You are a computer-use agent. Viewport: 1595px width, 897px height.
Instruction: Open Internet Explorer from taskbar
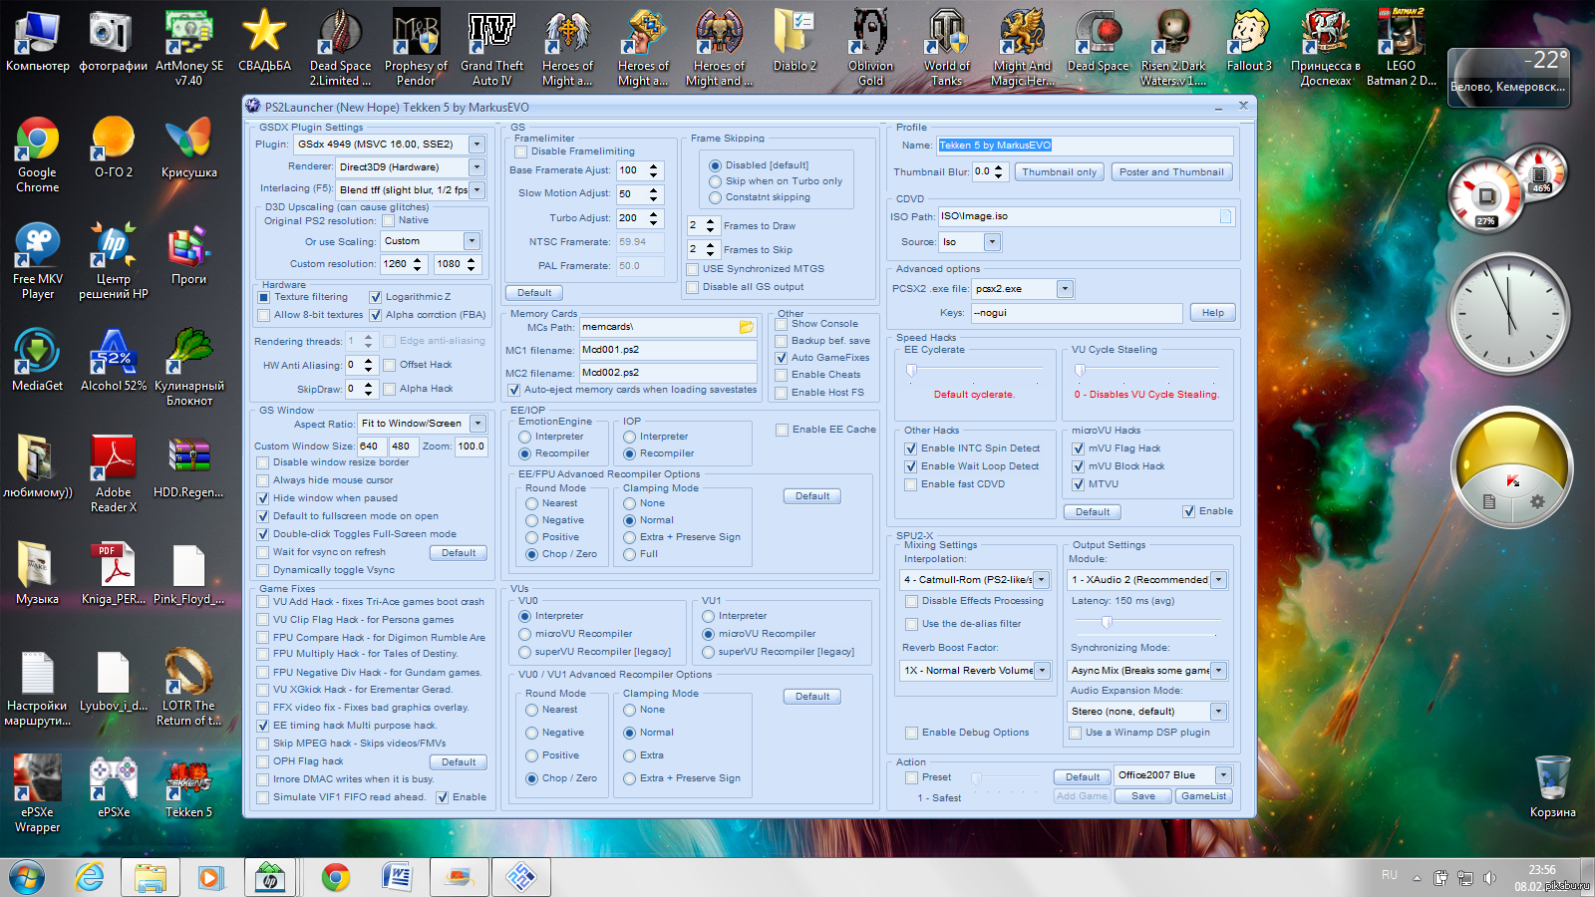90,877
